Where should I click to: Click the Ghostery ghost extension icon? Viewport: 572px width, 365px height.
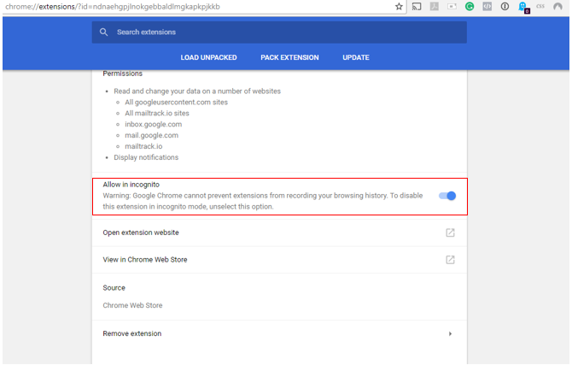click(523, 7)
